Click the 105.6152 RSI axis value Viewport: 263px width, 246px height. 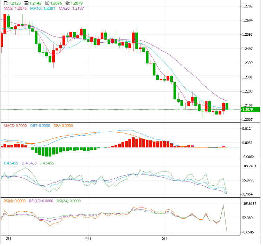[x=249, y=204]
